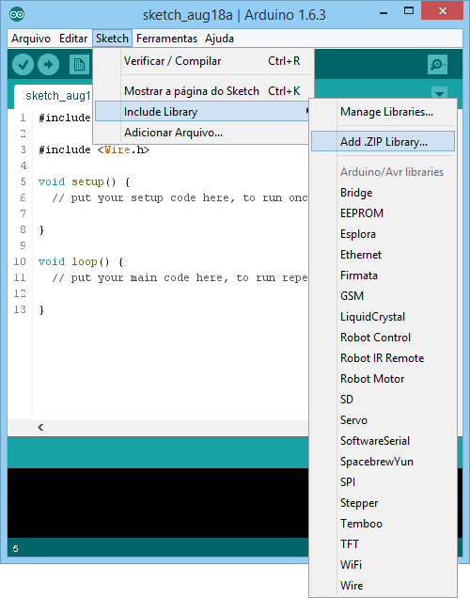The width and height of the screenshot is (470, 598).
Task: Click the New sketch document icon
Action: [79, 65]
